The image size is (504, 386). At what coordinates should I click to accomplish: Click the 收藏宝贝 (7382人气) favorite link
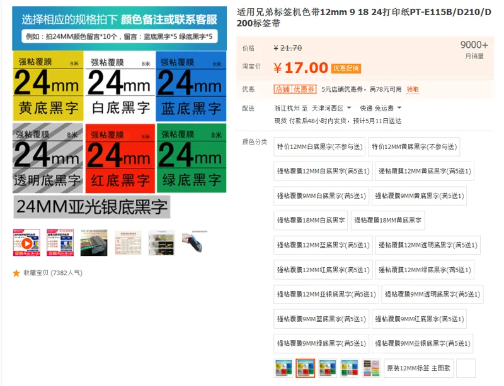[x=53, y=273]
